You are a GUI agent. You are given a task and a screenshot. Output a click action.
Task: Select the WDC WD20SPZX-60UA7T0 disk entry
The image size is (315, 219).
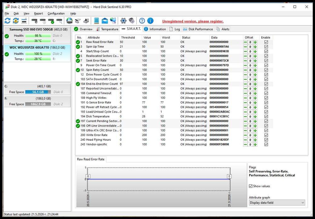pos(37,53)
